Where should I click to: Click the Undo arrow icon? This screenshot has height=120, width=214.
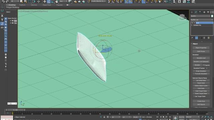[3, 1]
